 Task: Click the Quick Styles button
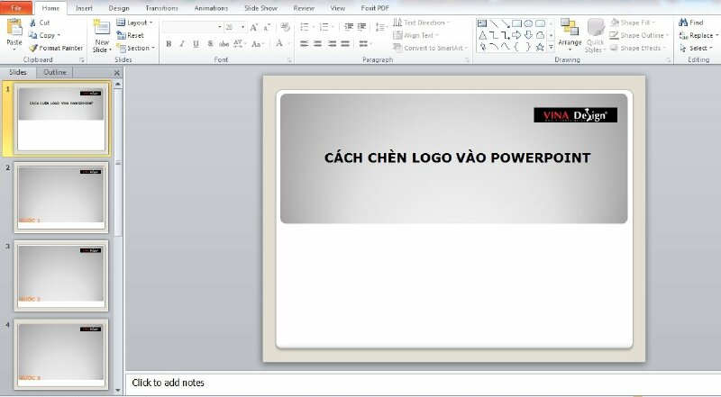[595, 36]
